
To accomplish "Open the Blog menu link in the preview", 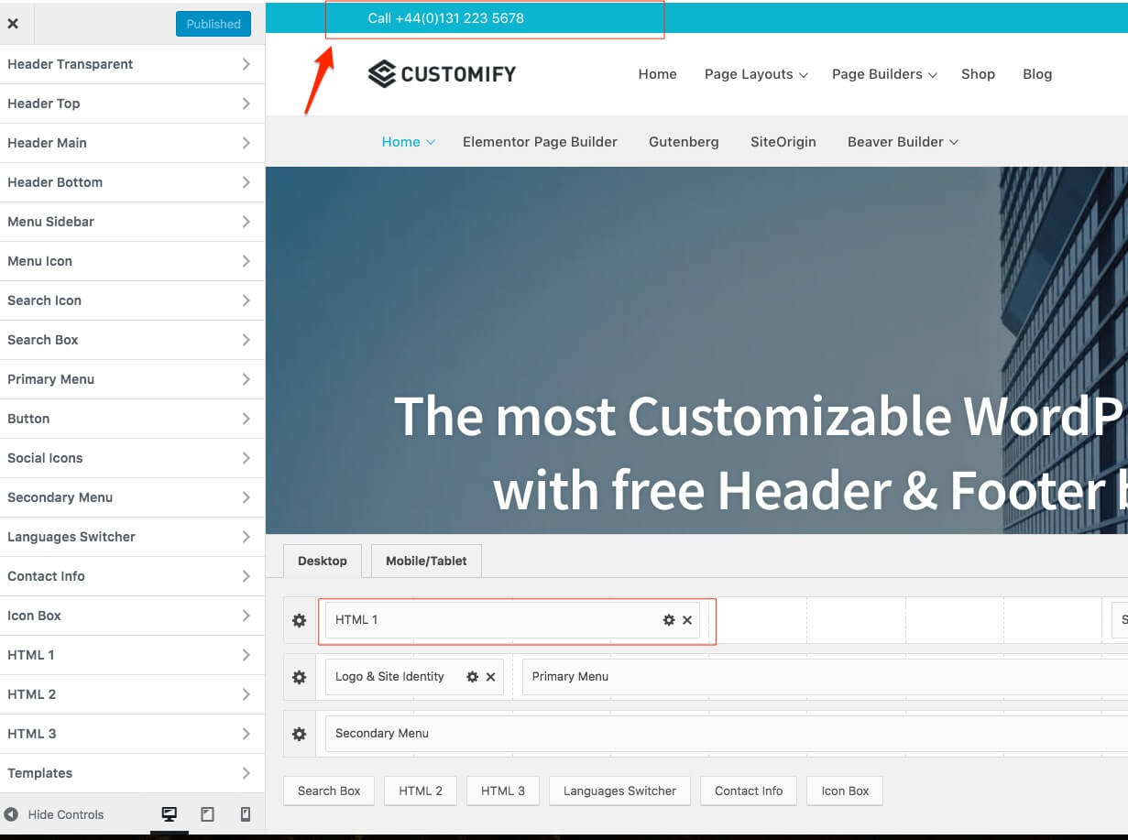I will point(1036,74).
